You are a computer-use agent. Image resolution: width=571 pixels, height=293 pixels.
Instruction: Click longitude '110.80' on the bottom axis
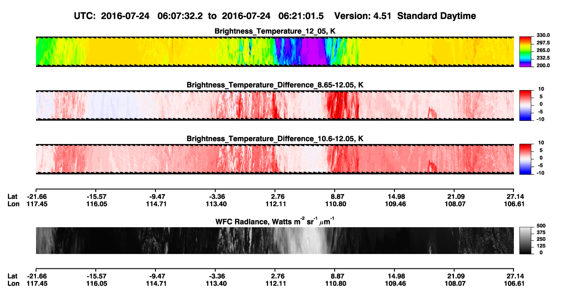point(336,284)
